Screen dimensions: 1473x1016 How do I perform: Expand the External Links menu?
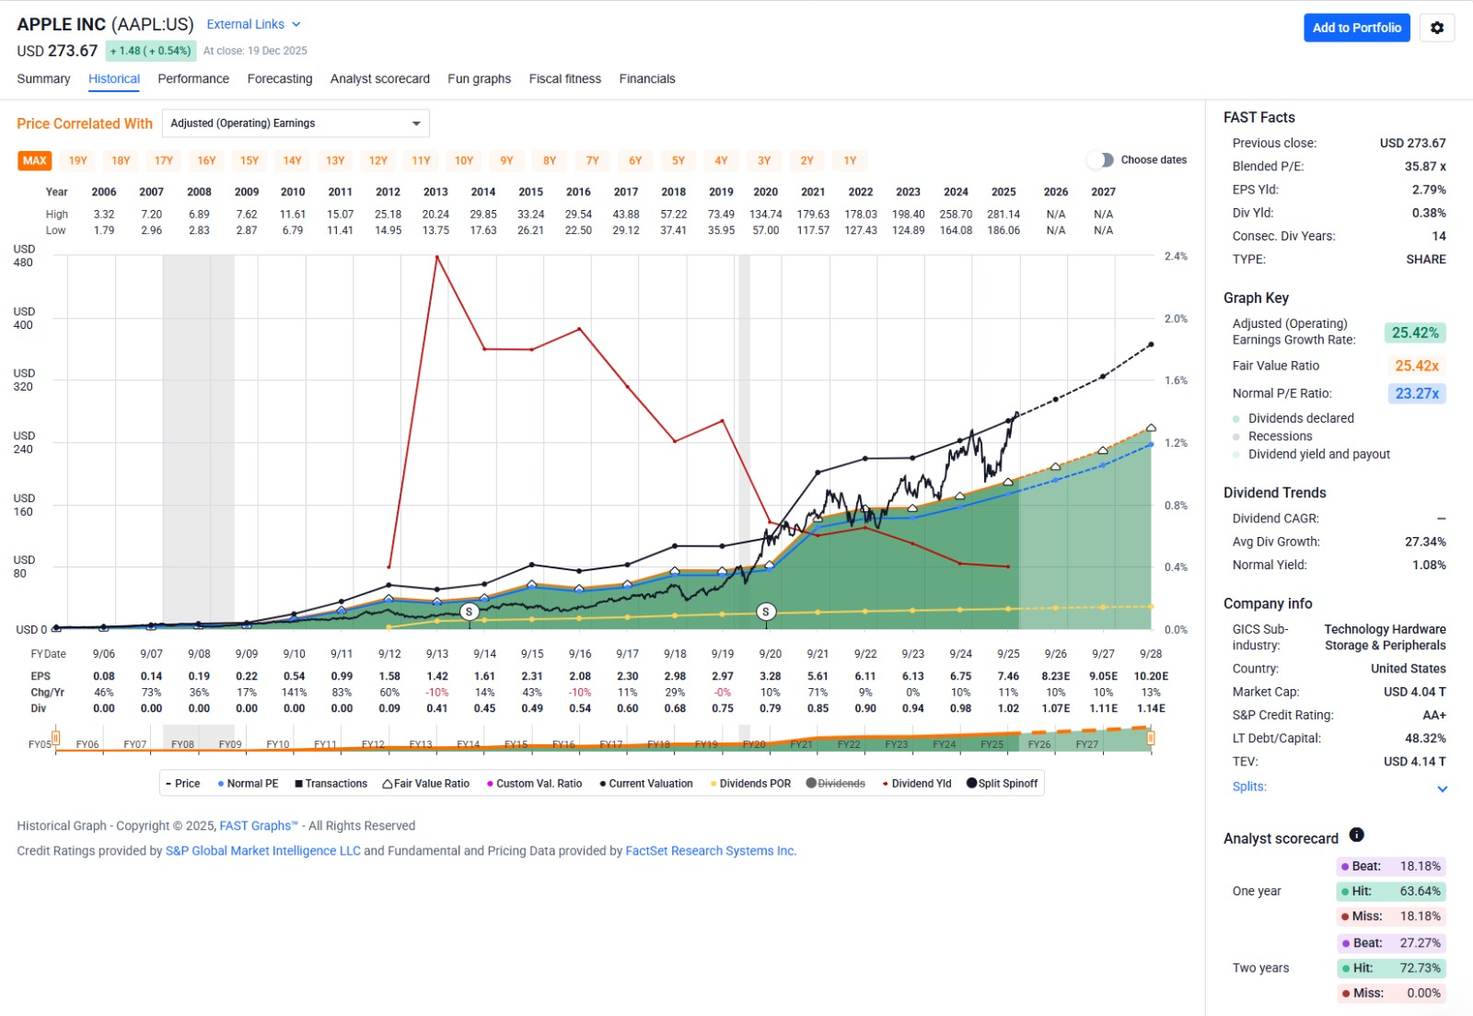pos(253,25)
